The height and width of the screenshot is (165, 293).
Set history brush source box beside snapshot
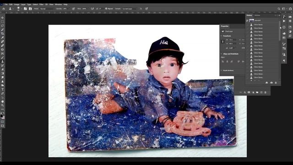pos(247,20)
